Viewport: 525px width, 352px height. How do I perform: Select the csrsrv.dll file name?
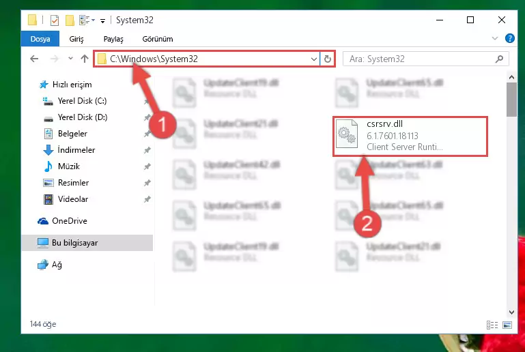[x=385, y=123]
